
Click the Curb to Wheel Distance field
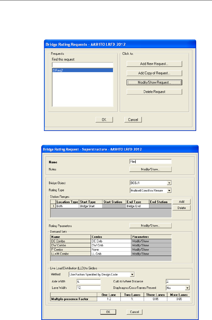click(x=178, y=282)
